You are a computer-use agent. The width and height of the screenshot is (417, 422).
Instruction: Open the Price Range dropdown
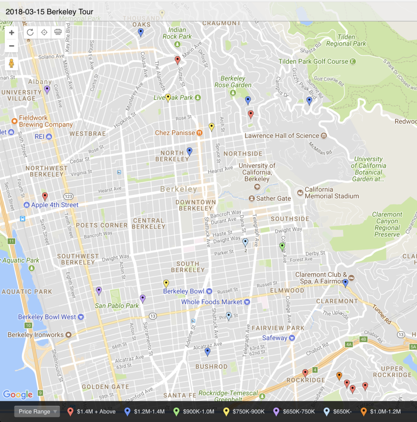pyautogui.click(x=37, y=412)
